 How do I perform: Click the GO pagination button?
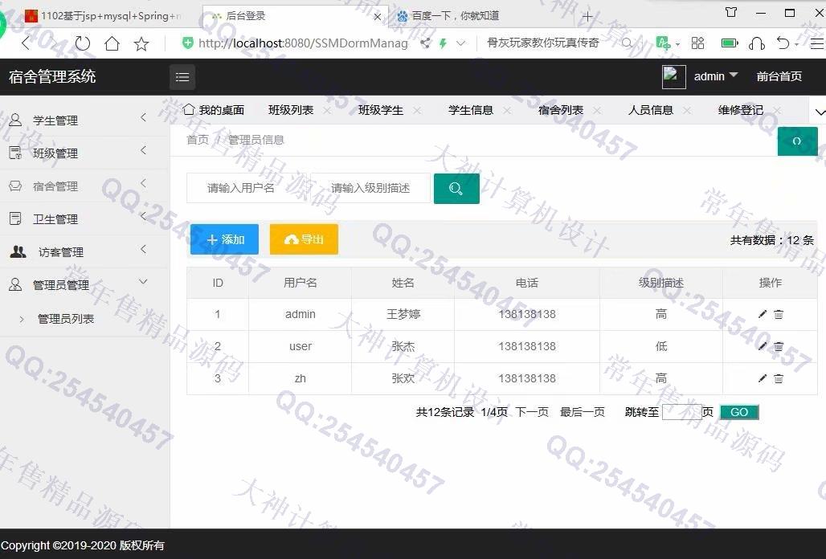739,412
